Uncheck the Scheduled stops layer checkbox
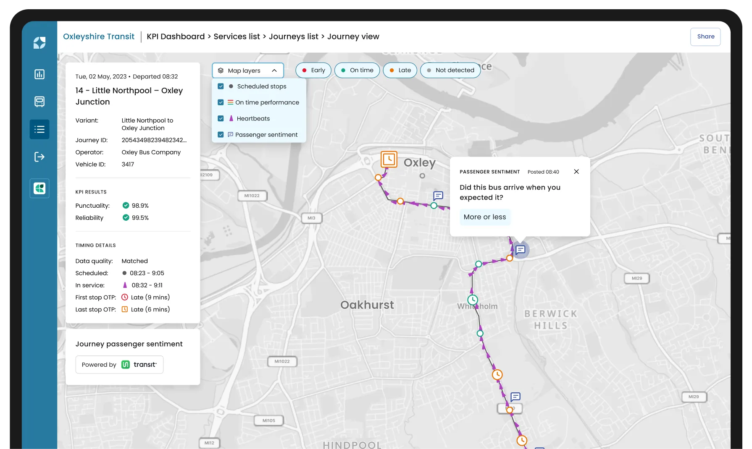Viewport: 752px width, 449px height. click(221, 86)
